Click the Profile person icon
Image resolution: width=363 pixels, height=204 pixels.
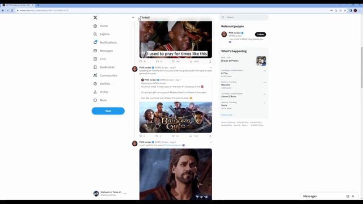95,92
